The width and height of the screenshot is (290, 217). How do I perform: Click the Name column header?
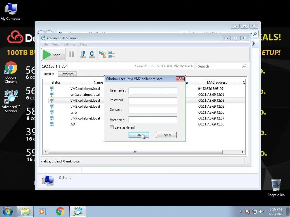[x=98, y=82]
